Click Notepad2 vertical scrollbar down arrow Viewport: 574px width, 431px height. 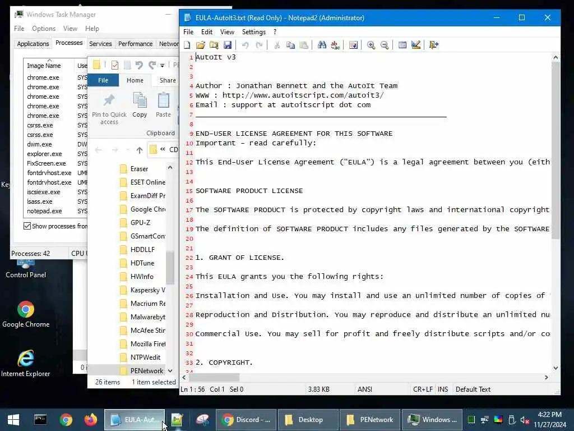pyautogui.click(x=556, y=368)
